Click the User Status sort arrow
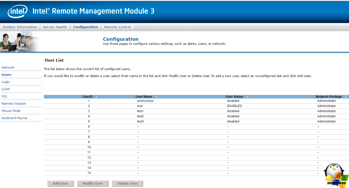This screenshot has width=349, height=188. coord(247,97)
